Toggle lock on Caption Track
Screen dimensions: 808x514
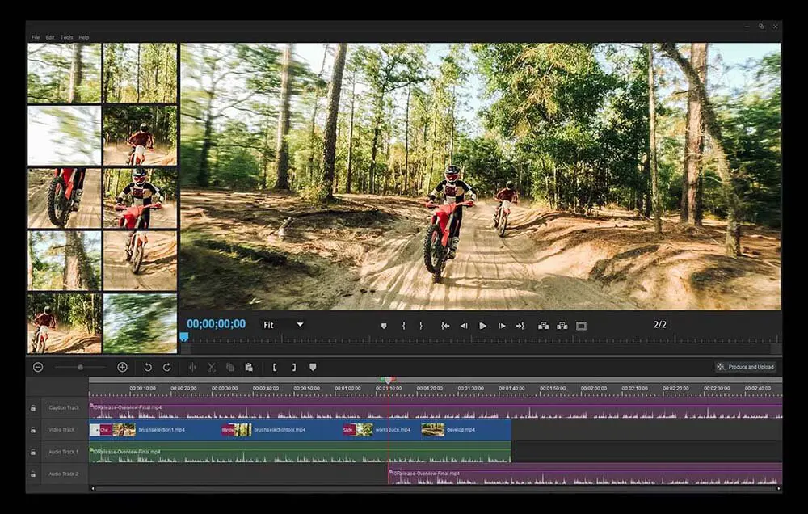pos(33,408)
